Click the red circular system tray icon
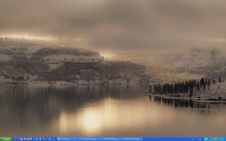 (x=213, y=139)
